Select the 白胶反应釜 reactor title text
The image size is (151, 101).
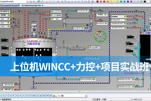point(34,44)
